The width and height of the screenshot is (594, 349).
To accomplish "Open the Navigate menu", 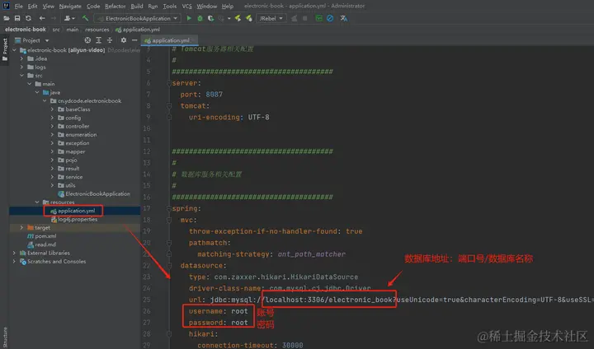I will [x=70, y=6].
